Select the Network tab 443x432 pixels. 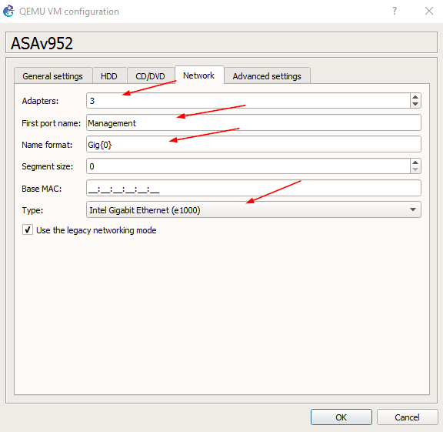[199, 75]
